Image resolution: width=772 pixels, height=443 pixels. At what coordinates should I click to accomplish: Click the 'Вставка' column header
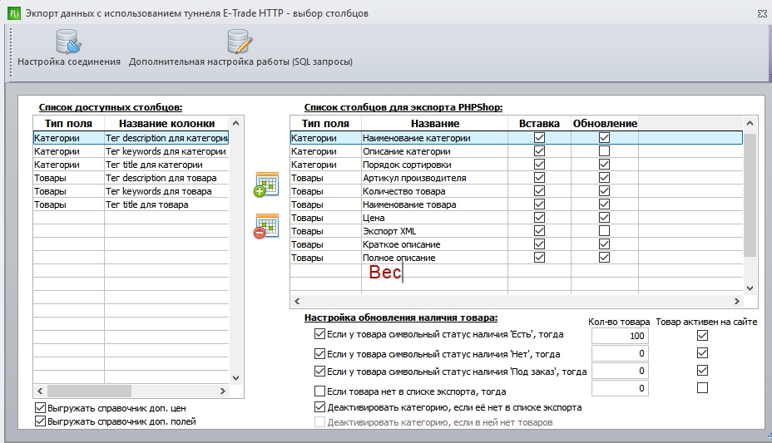(539, 123)
